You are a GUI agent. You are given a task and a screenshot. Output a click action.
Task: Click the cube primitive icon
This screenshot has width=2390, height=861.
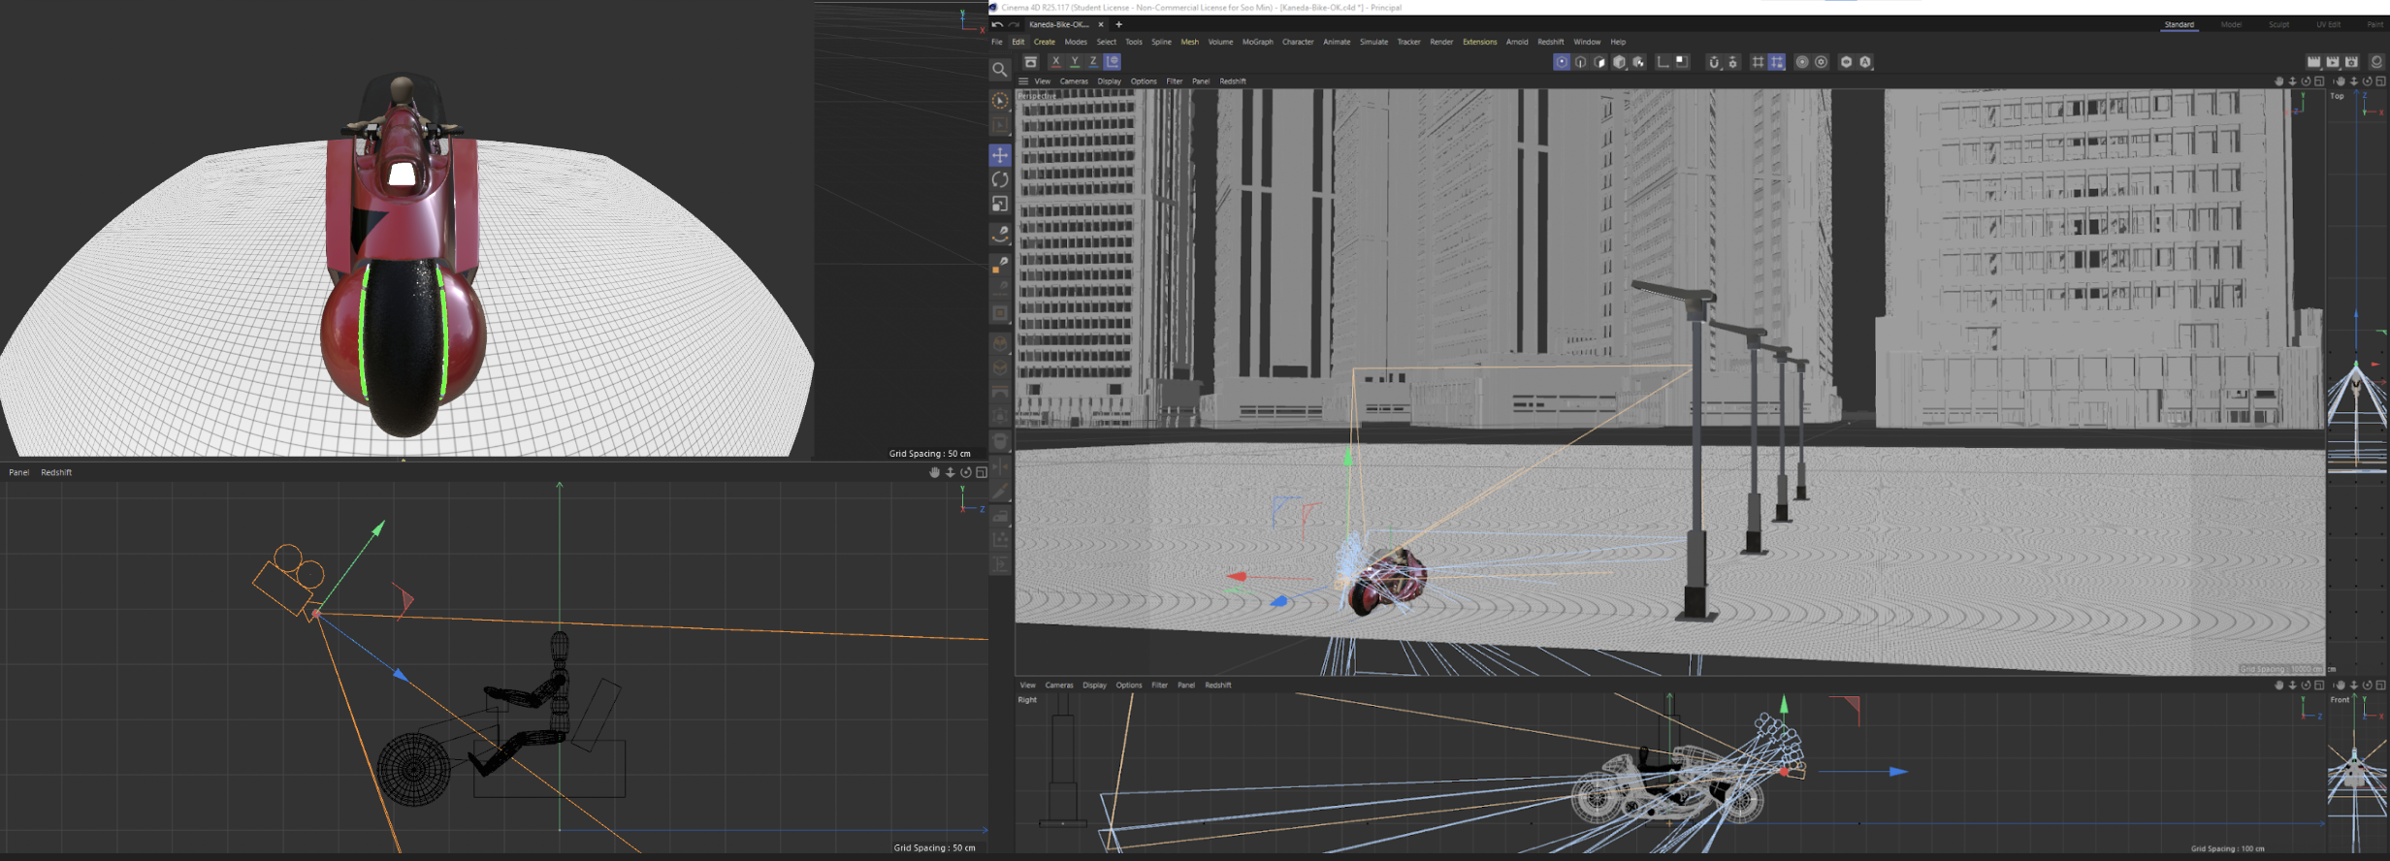(x=1619, y=62)
